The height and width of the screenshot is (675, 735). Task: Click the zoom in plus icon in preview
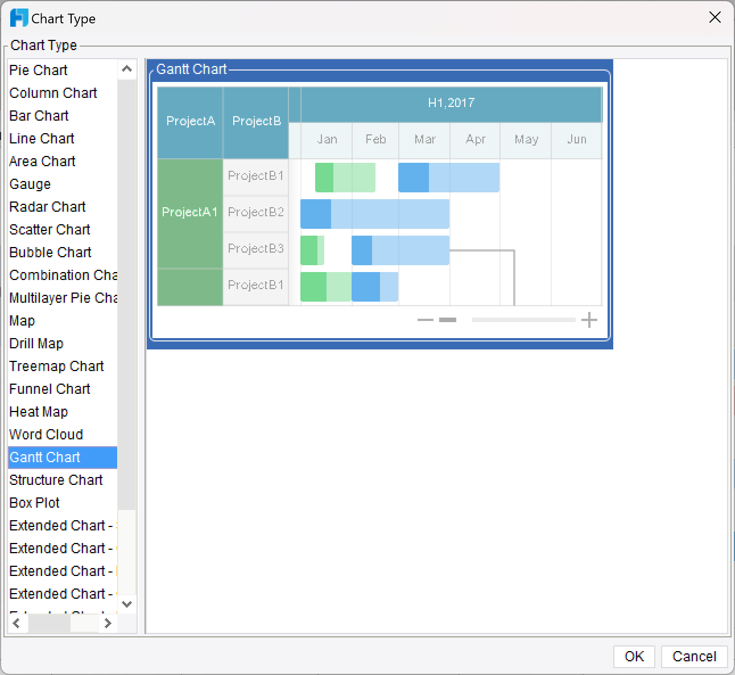(x=589, y=320)
